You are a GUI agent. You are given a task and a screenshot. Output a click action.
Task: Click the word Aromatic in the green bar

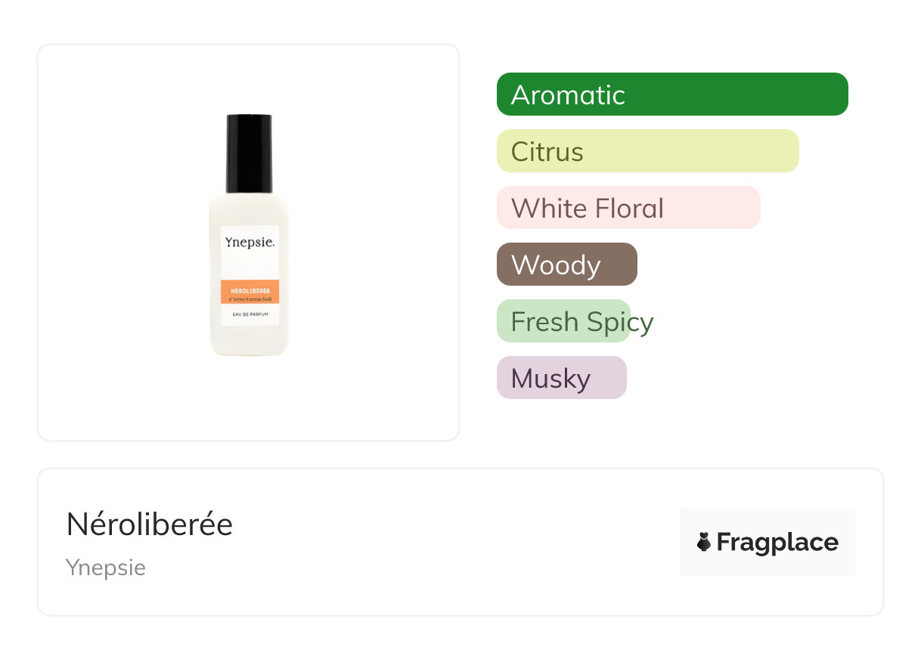[x=568, y=94]
